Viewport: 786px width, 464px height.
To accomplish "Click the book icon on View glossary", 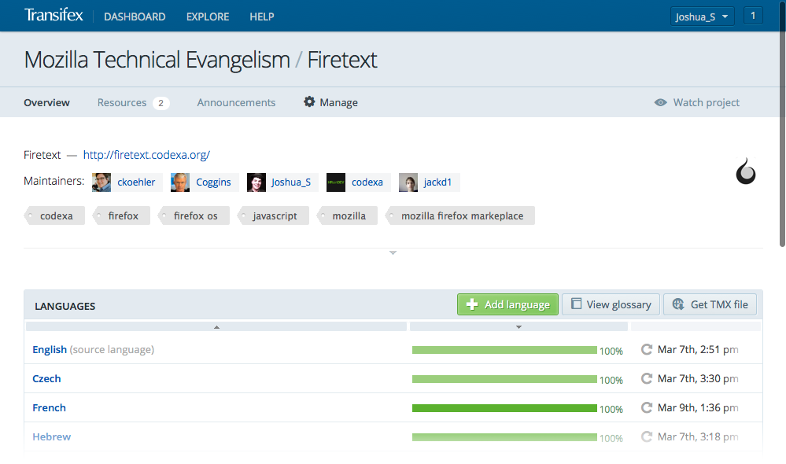I will tap(577, 304).
